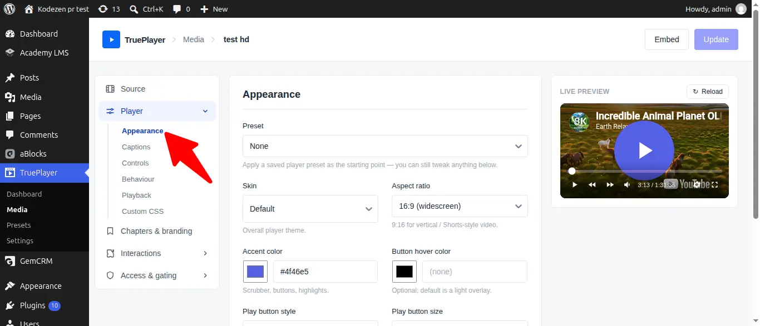The width and height of the screenshot is (760, 326).
Task: Click the Chapters & branding bookmark icon
Action: pos(110,231)
